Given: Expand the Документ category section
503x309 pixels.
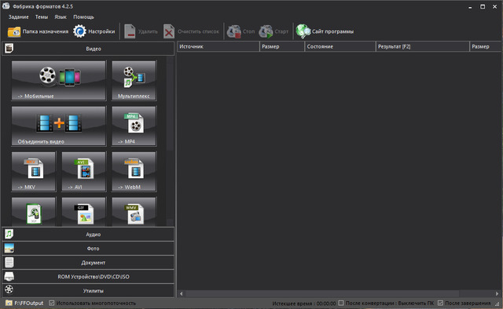Looking at the screenshot, I should (88, 263).
